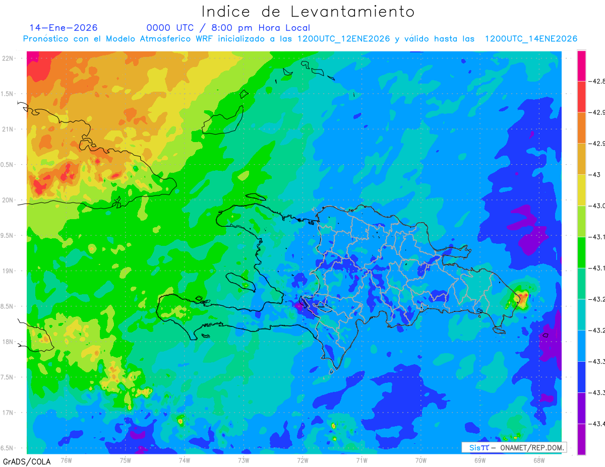Click the "6.5N" latitude label
Image resolution: width=605 pixels, height=467 pixels.
pos(7,448)
